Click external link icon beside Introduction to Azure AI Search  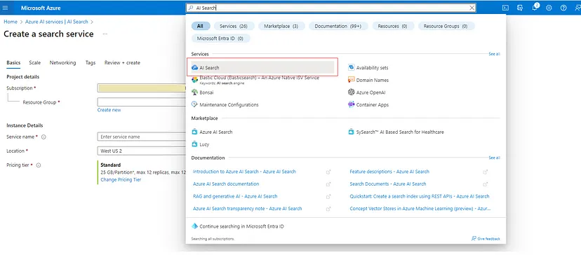point(328,172)
